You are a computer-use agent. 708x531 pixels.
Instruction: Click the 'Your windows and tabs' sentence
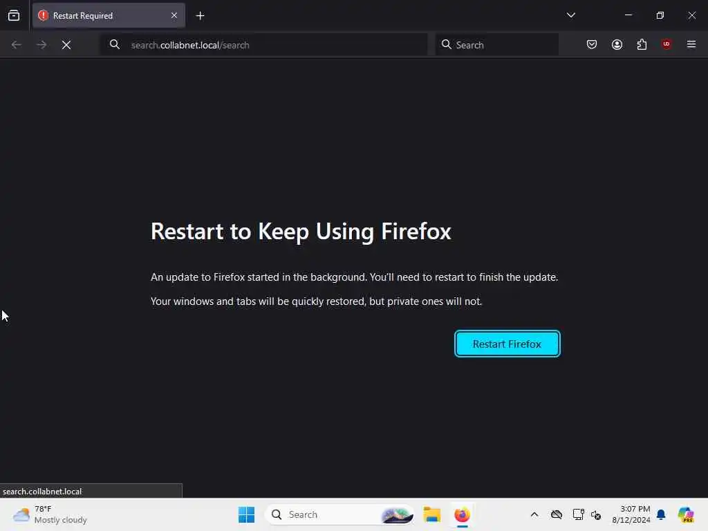(316, 301)
